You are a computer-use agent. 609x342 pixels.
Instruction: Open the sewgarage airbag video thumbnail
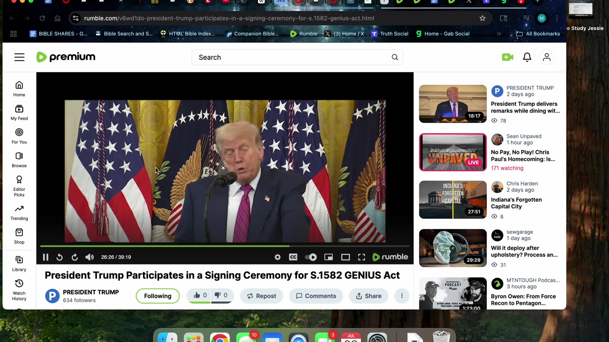pos(453,248)
